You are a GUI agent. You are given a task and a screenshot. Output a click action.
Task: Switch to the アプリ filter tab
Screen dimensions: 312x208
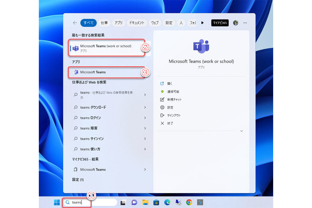point(119,23)
